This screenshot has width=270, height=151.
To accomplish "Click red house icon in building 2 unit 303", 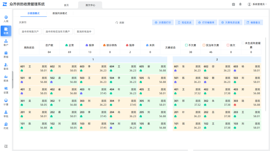I will (x=235, y=105).
